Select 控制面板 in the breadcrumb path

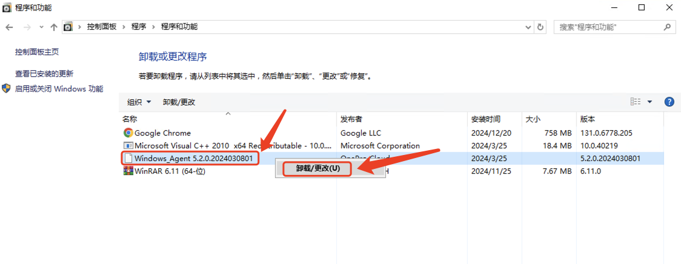pyautogui.click(x=102, y=27)
